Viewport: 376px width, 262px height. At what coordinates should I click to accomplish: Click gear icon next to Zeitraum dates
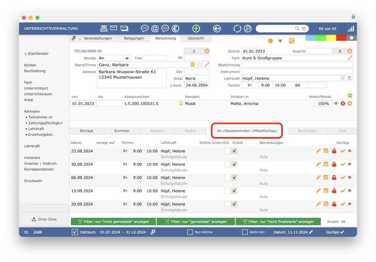pos(153,232)
